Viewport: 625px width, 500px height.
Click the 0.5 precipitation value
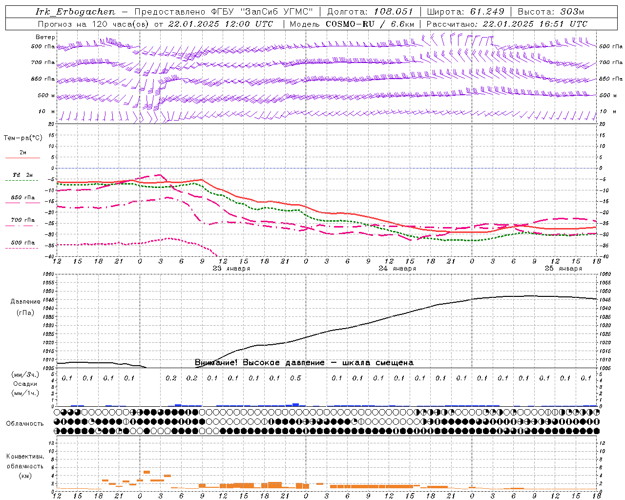tap(295, 378)
